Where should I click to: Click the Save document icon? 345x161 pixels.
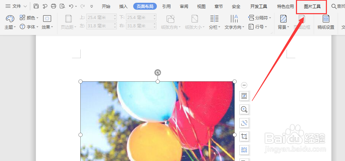tap(36, 6)
